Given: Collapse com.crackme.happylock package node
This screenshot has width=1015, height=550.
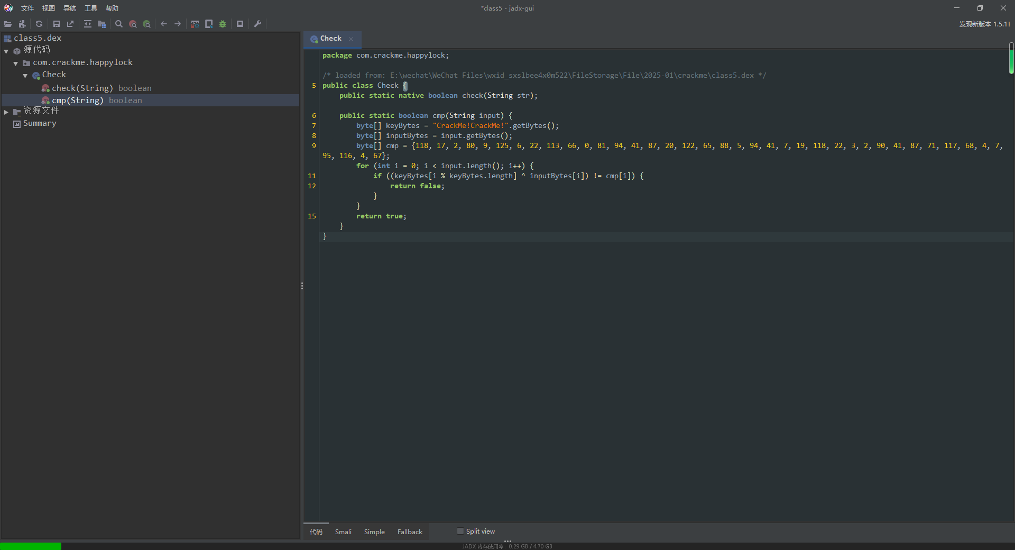Looking at the screenshot, I should 16,63.
